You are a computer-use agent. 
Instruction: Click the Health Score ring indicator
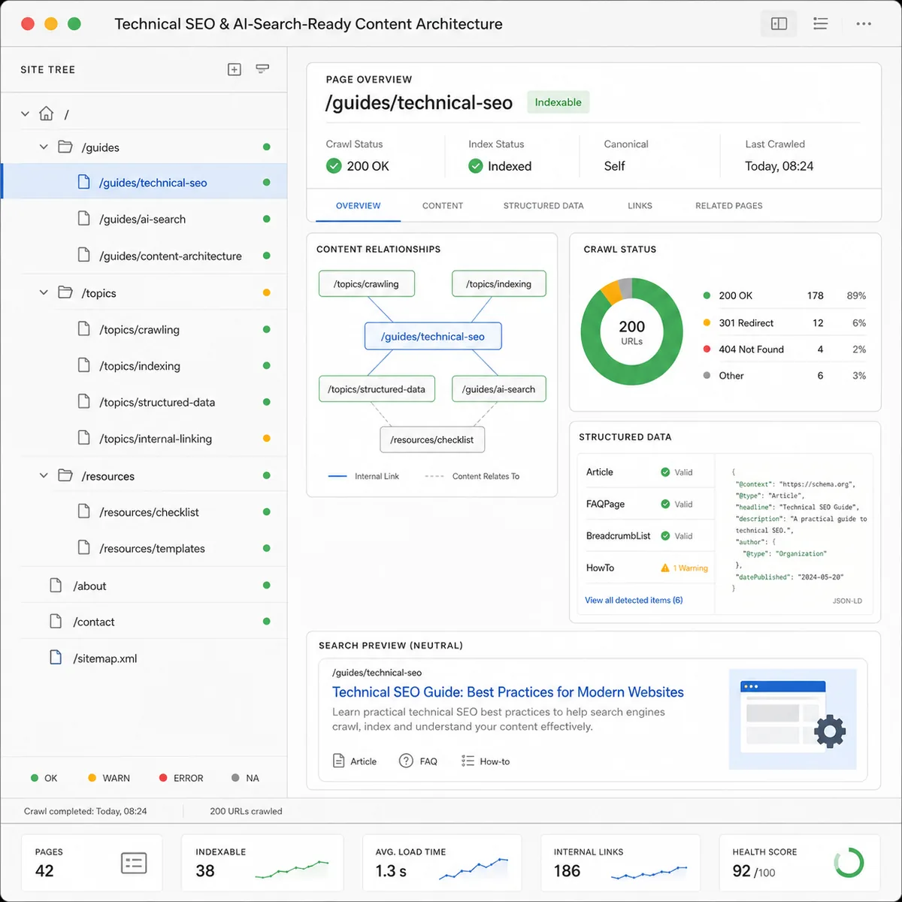(849, 863)
